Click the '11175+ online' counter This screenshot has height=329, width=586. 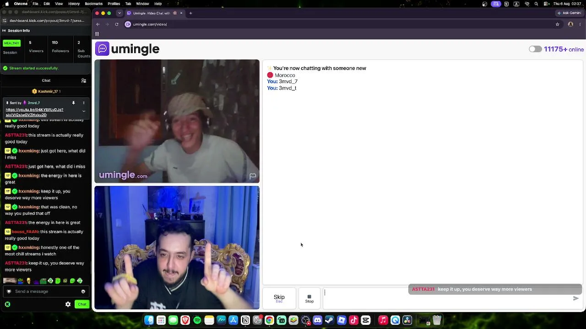[x=564, y=49]
